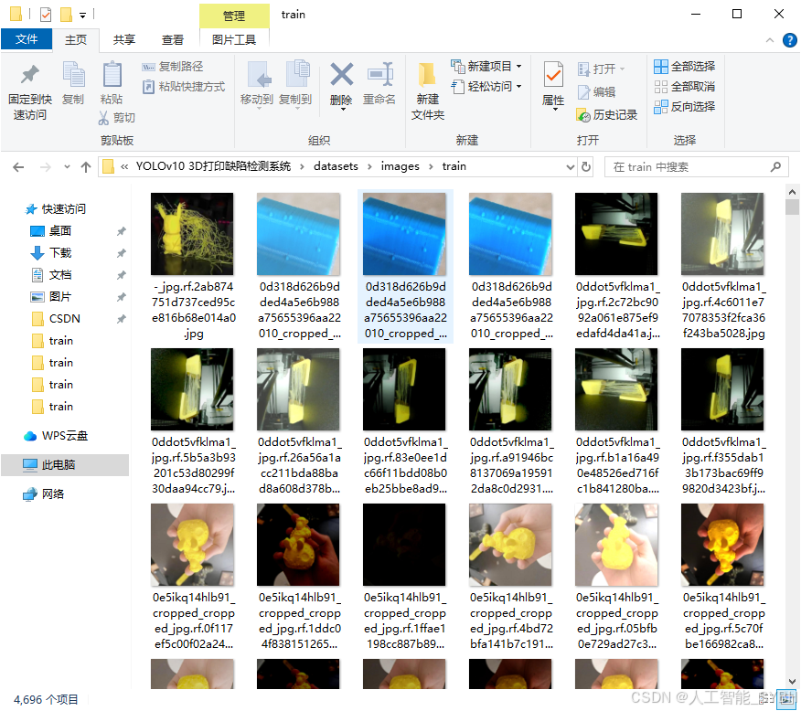Delete selected file using 删除 ribbon icon
Screen dimensions: 801x711
340,87
